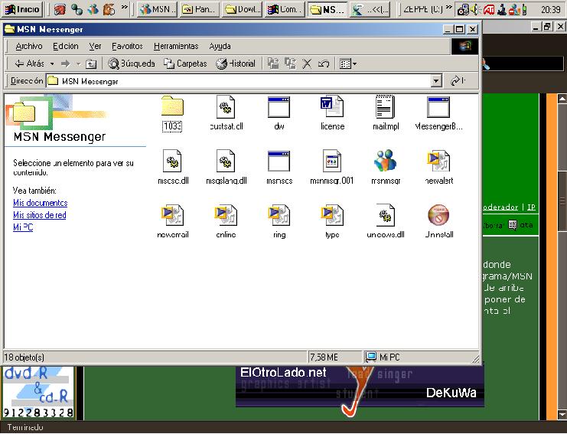Screen dimensions: 567x434
Task: Select the MessengerB... application icon
Action: point(438,107)
